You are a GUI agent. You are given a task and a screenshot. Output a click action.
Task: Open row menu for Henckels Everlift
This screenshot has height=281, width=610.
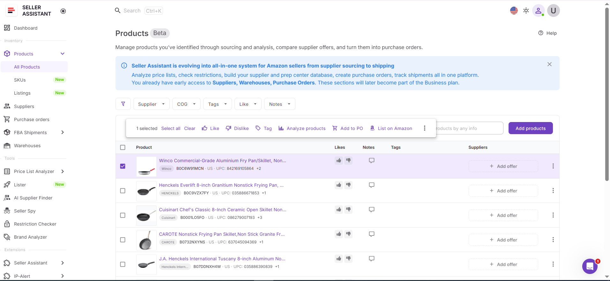point(553,191)
